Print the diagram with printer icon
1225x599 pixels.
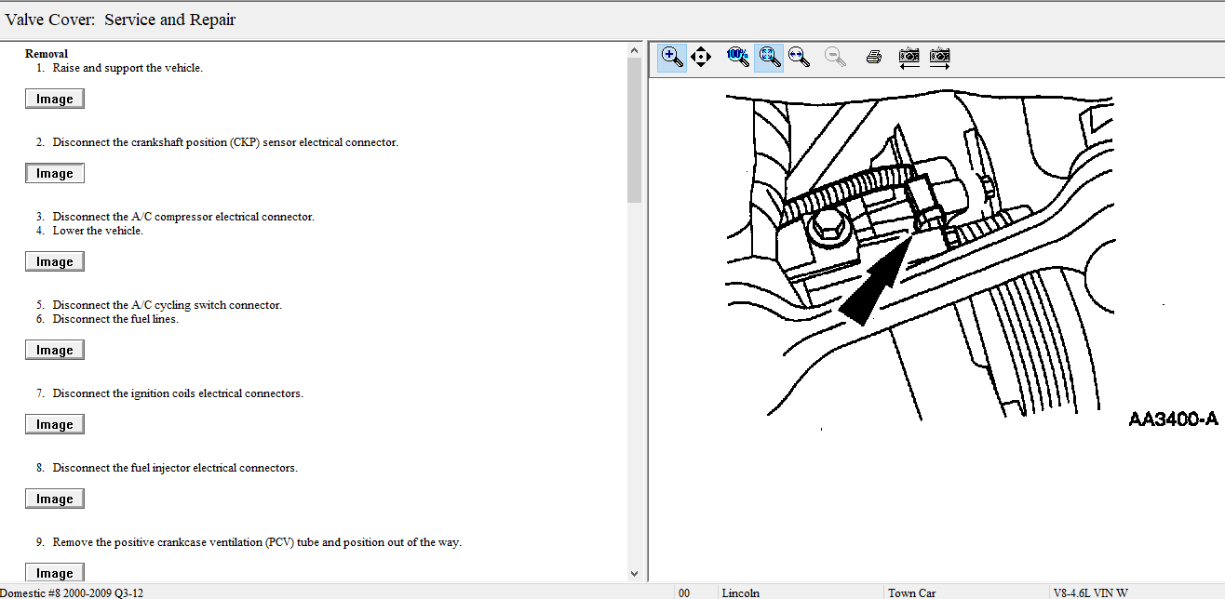[873, 58]
